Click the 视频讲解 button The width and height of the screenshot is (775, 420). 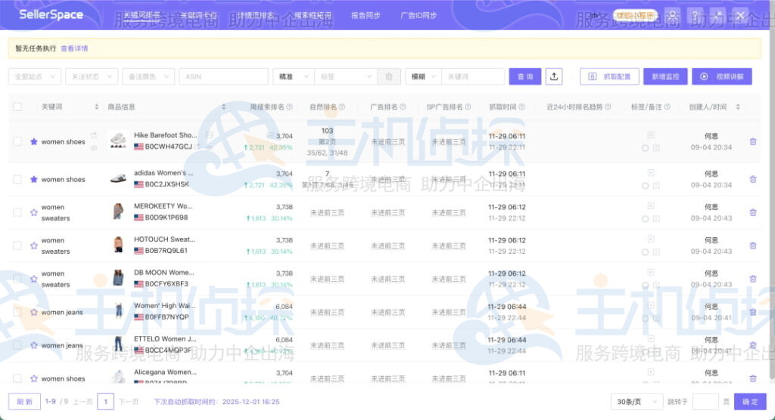722,76
